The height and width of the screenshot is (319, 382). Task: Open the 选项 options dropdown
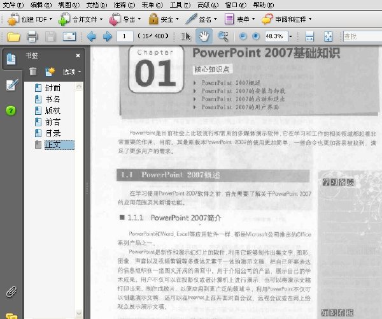(x=72, y=71)
